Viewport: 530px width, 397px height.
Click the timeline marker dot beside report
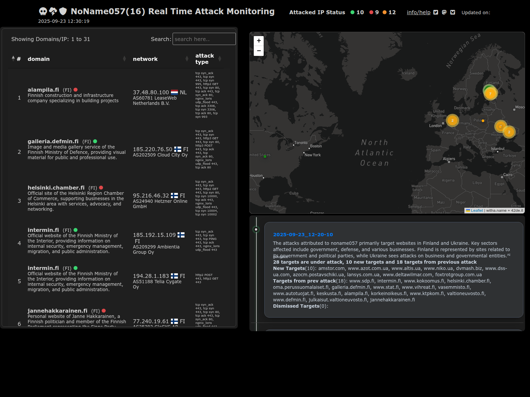256,229
